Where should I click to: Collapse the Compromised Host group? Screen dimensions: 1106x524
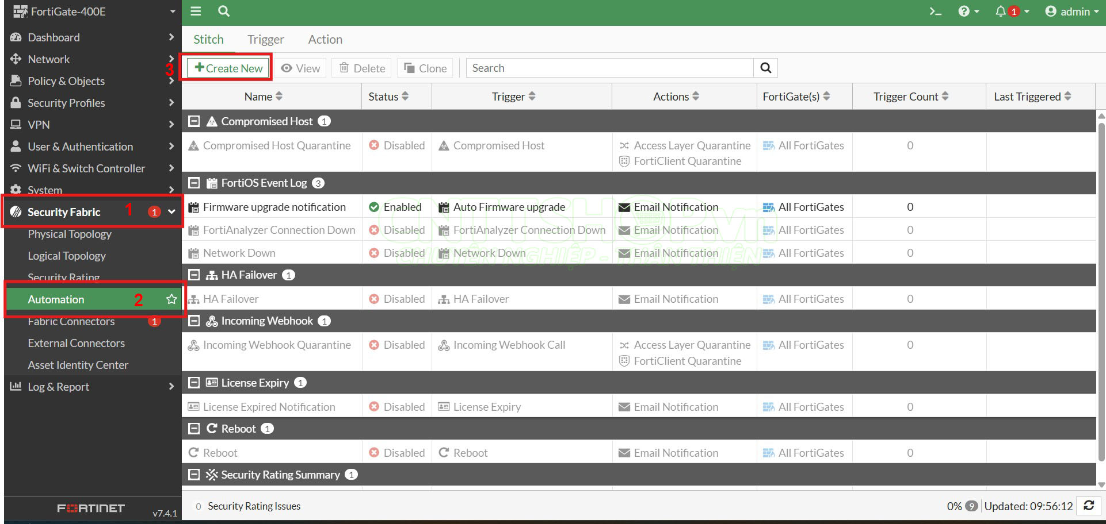pos(194,121)
